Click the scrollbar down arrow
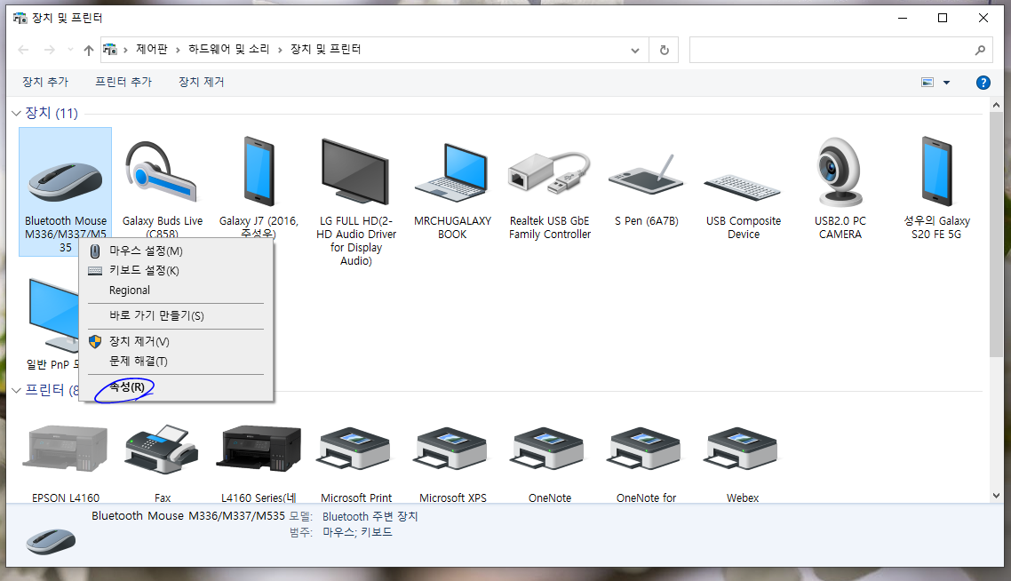Viewport: 1011px width, 581px height. [996, 496]
